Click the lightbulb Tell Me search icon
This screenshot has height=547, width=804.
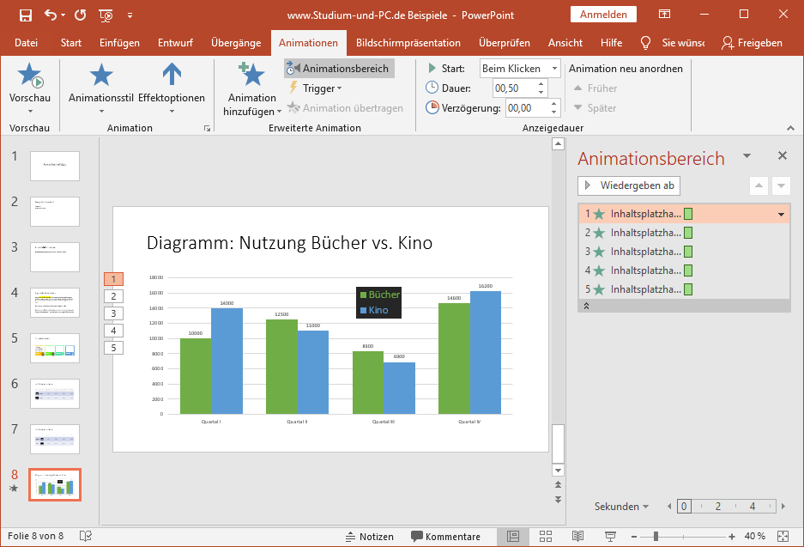pyautogui.click(x=645, y=43)
